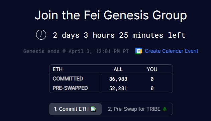This screenshot has width=211, height=121.
Task: Click the 86,988 committed total value
Action: click(x=118, y=79)
